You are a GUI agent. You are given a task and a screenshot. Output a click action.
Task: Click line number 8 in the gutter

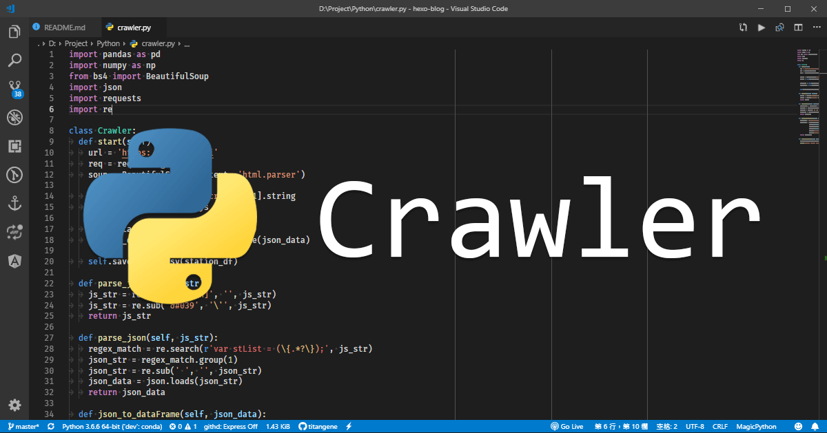52,131
